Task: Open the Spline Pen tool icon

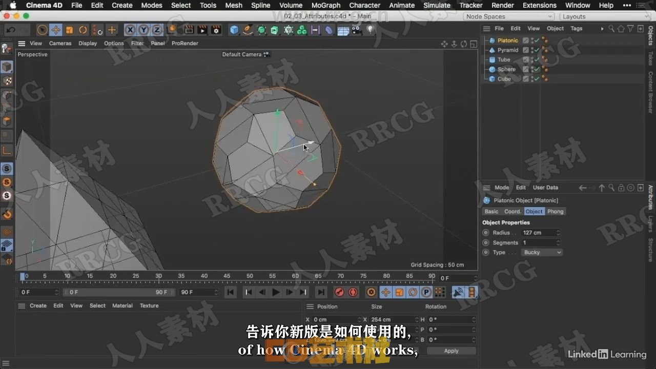Action: [248, 30]
